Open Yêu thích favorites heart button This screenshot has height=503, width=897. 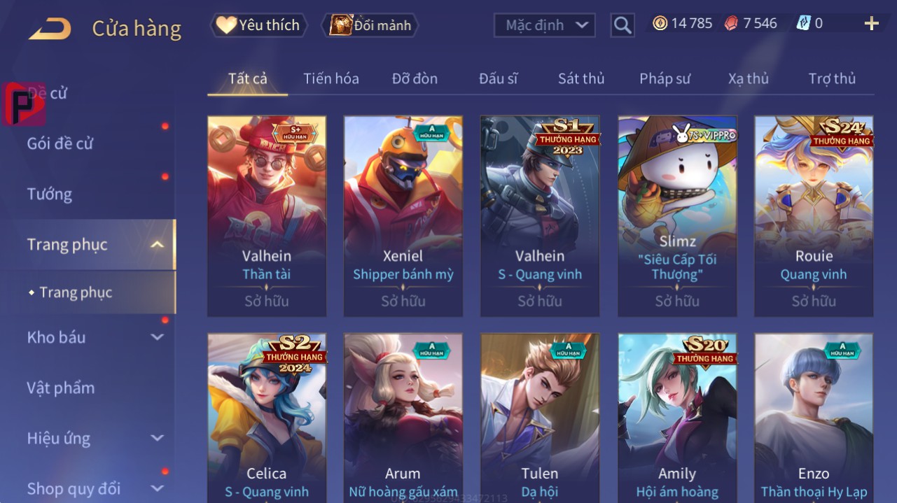[x=258, y=25]
